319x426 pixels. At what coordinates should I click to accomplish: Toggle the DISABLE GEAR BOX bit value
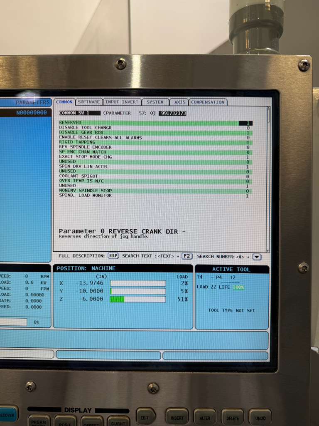(248, 133)
